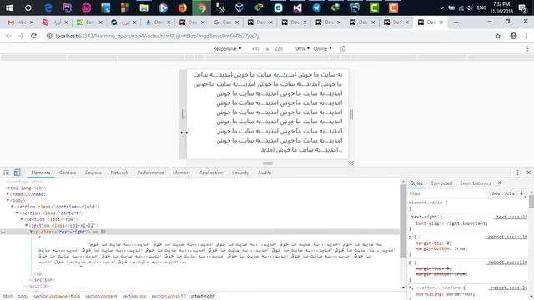Open the Online throttling dropdown
Screen dimensions: 534x300
pyautogui.click(x=323, y=48)
